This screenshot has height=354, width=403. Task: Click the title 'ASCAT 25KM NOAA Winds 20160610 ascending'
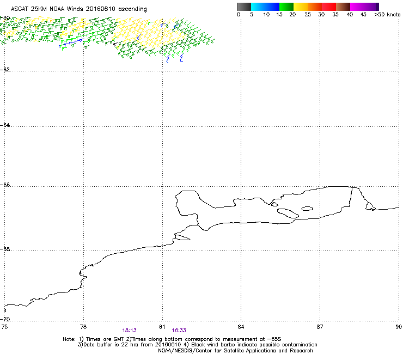78,9
